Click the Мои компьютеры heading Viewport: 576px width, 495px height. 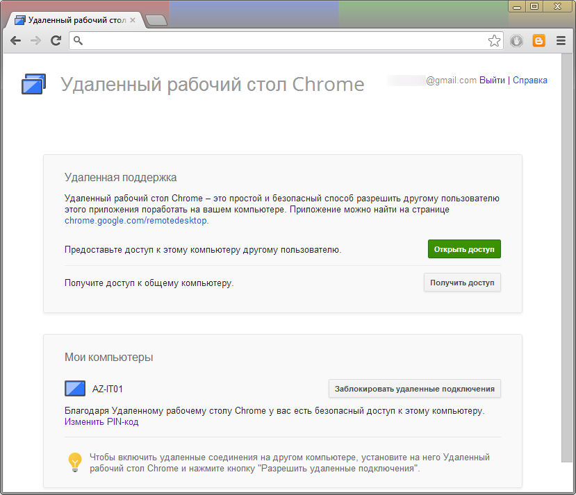tap(108, 357)
